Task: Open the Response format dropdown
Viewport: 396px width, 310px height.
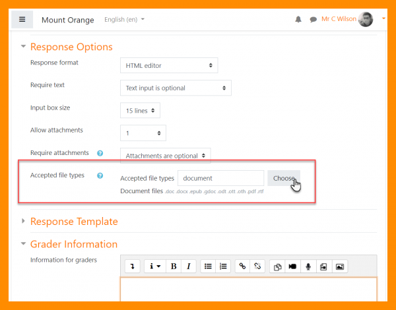Action: 168,65
